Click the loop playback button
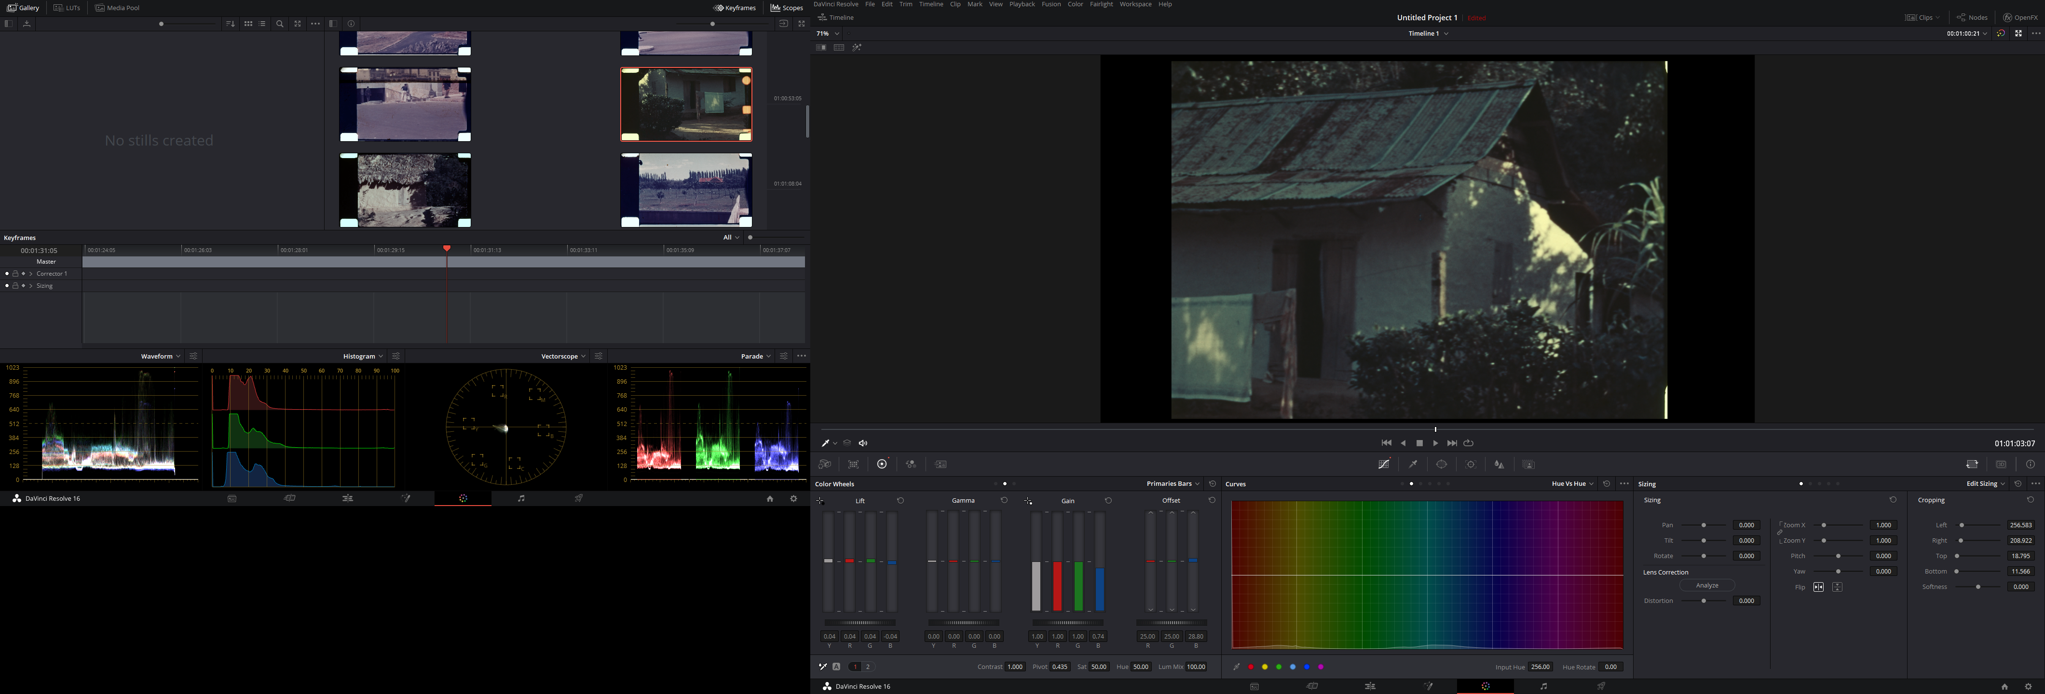 pyautogui.click(x=1469, y=443)
